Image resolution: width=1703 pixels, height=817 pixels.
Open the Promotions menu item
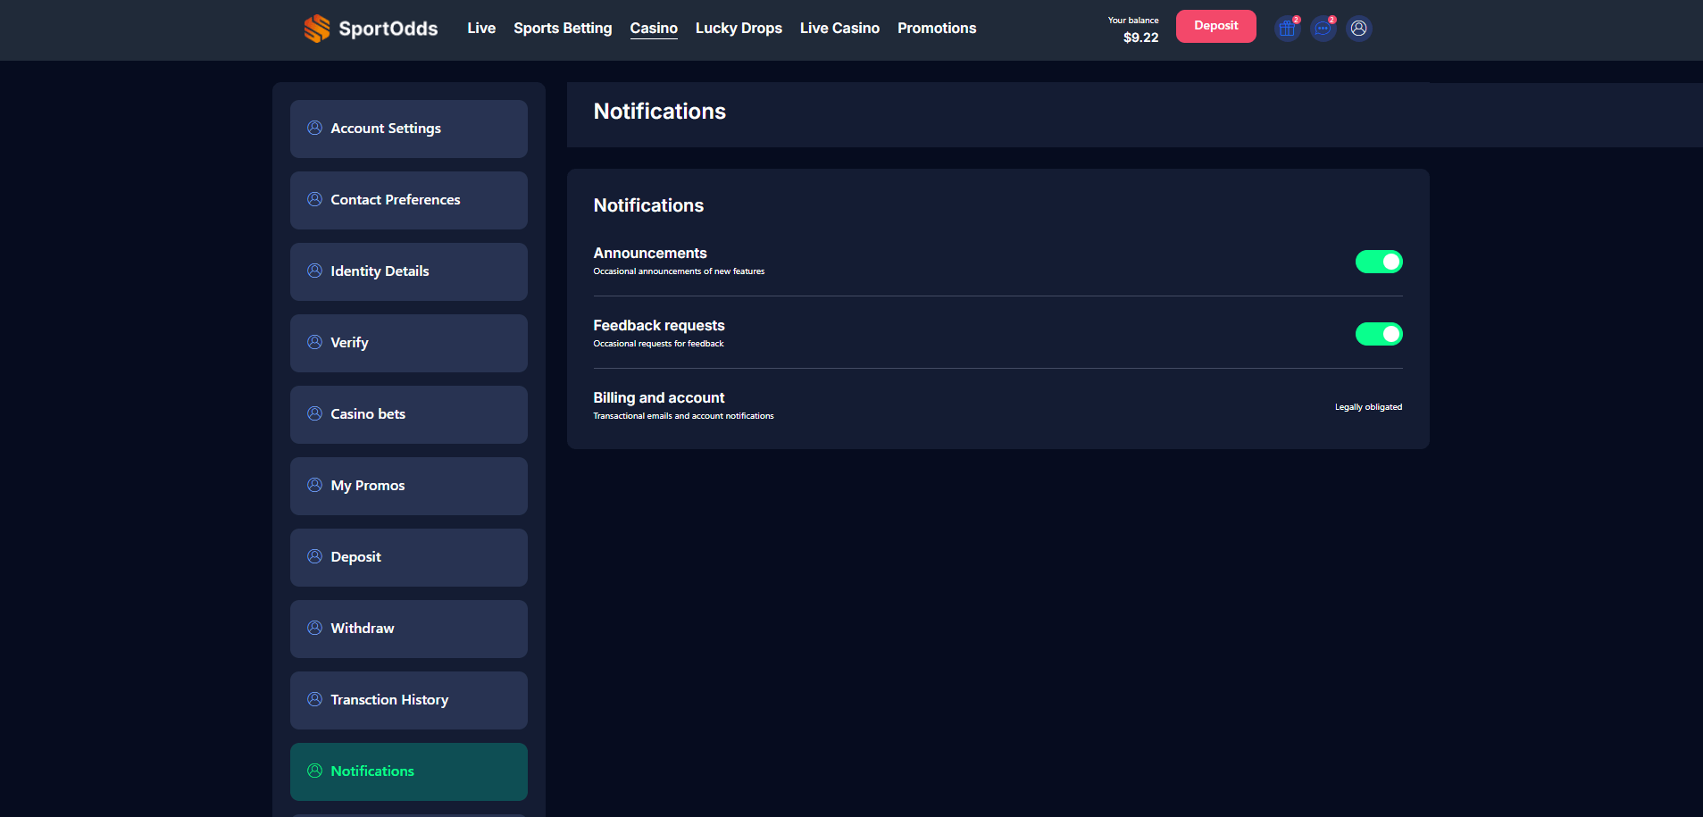tap(937, 29)
